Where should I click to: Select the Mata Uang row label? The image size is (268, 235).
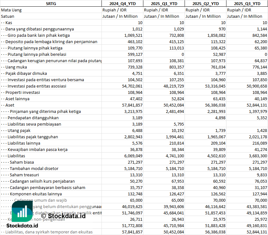(x=11, y=10)
